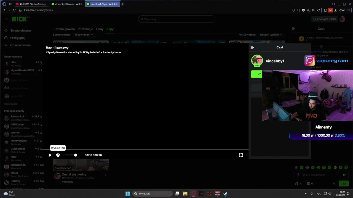
Task: Open the channel points infinity icon
Action: click(x=299, y=183)
